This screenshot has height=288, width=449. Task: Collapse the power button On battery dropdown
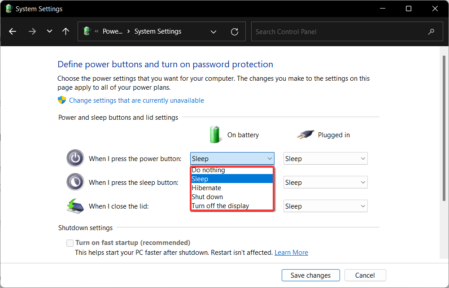click(232, 159)
